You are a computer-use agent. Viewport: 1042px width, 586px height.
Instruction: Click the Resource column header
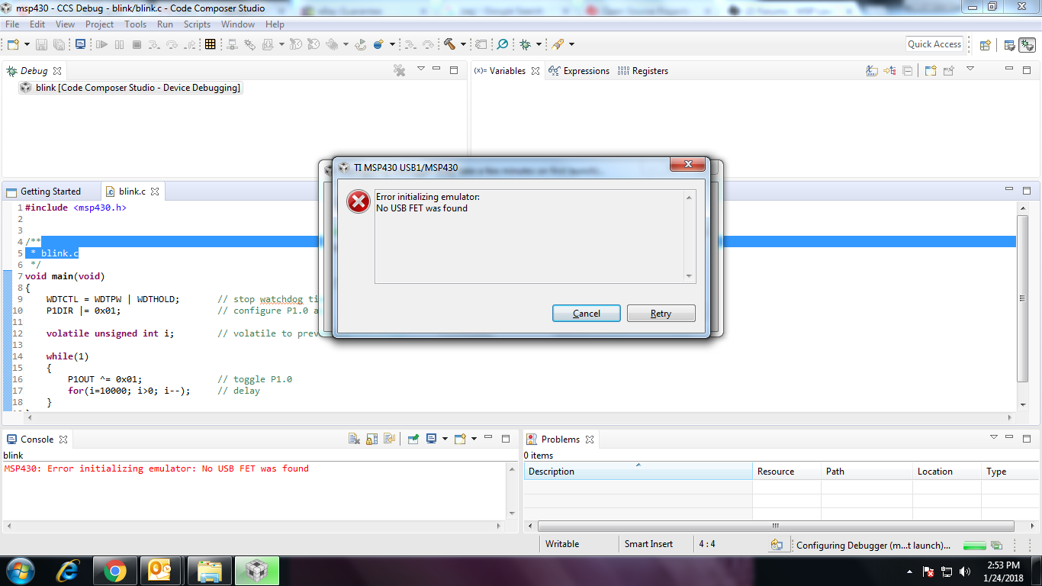click(x=786, y=472)
